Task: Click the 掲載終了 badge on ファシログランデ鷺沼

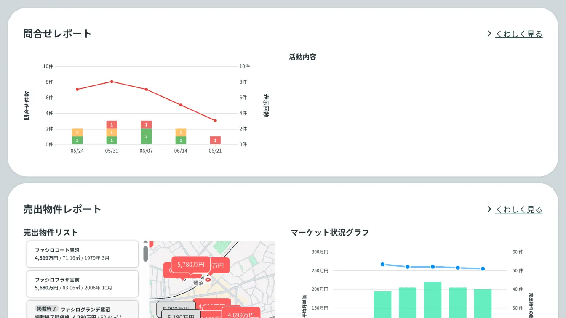Action: coord(46,309)
